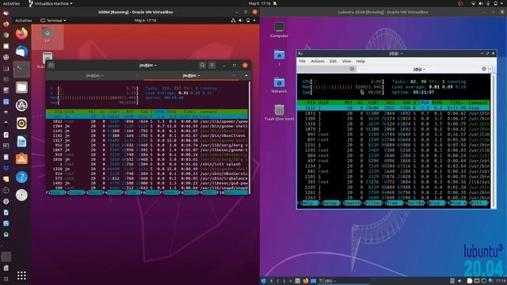The image size is (507, 285).
Task: Open VirtualBox Machine app menu in host bar
Action: [51, 3]
